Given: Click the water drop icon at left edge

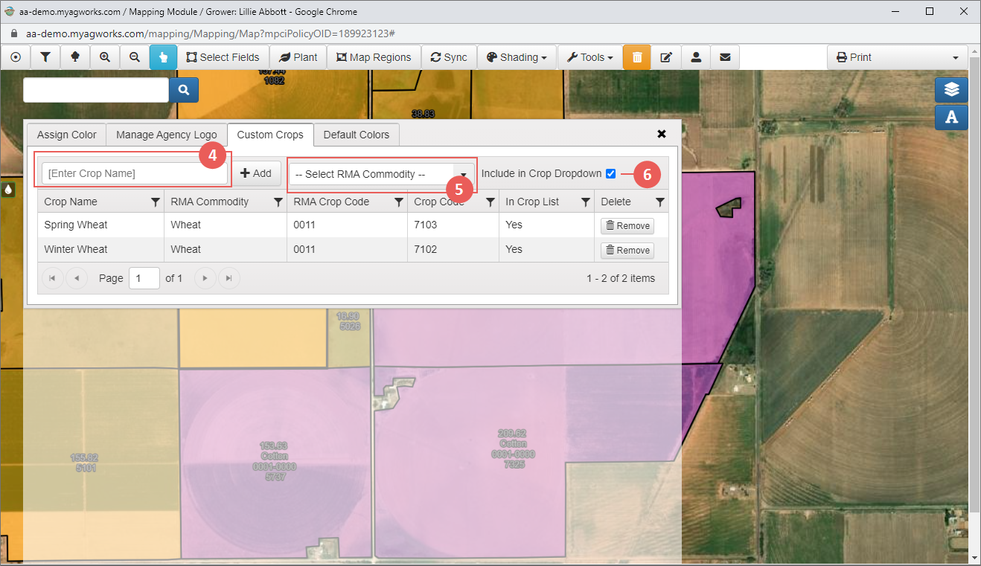Looking at the screenshot, I should pos(7,189).
